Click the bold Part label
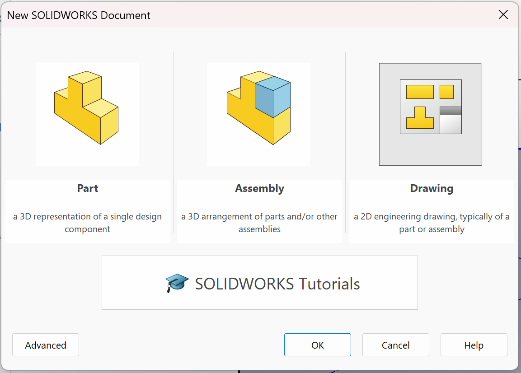521x373 pixels. [x=88, y=188]
